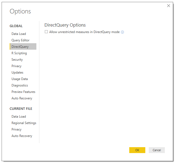Image resolution: width=175 pixels, height=163 pixels.
Task: Open Global Data Load settings
Action: pyautogui.click(x=19, y=34)
